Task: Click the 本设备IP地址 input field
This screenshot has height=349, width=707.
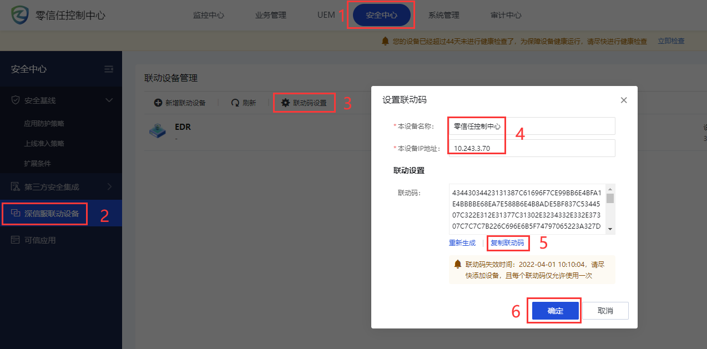Action: (532, 148)
